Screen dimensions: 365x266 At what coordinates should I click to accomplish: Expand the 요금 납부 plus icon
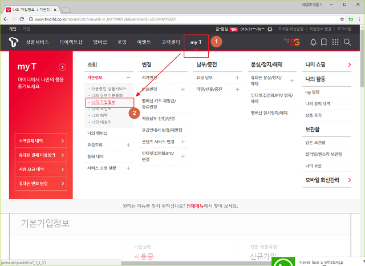(x=237, y=78)
